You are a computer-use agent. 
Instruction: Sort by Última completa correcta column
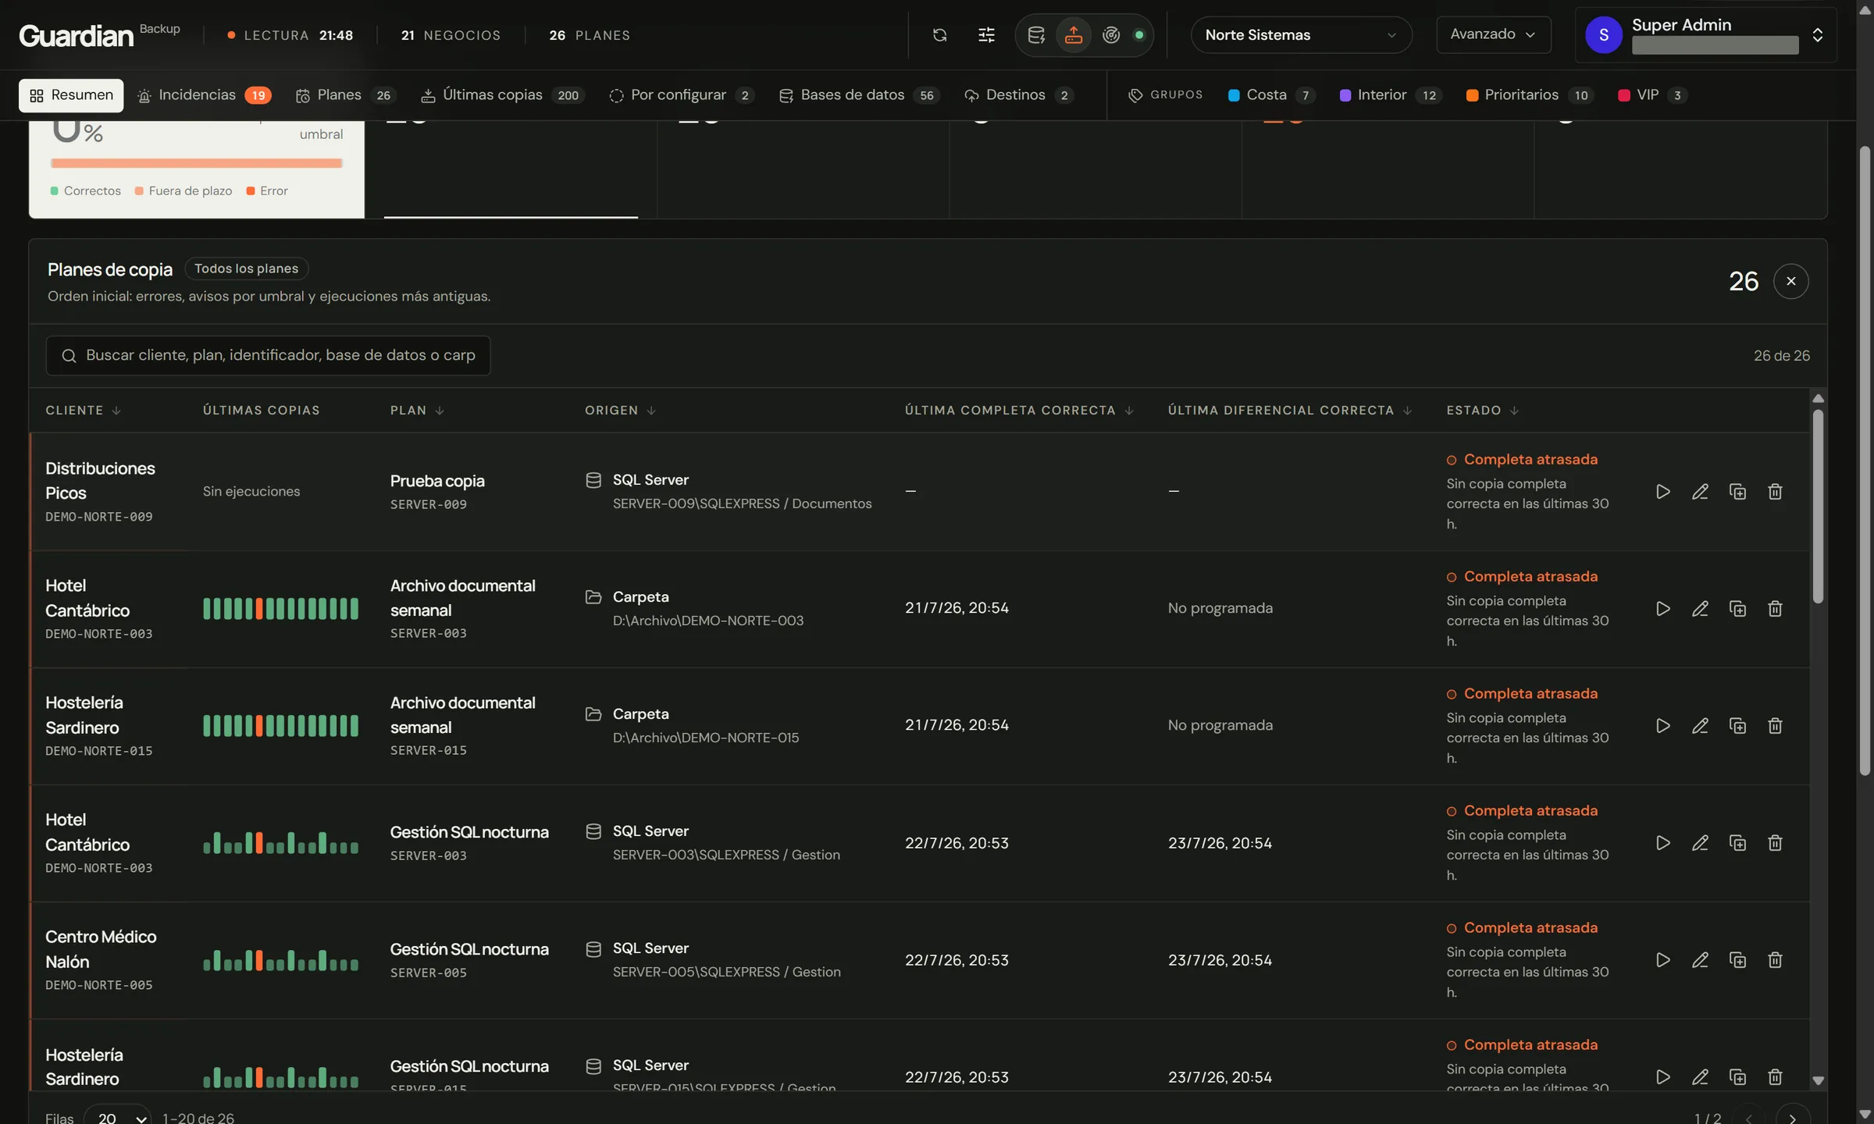point(1019,411)
